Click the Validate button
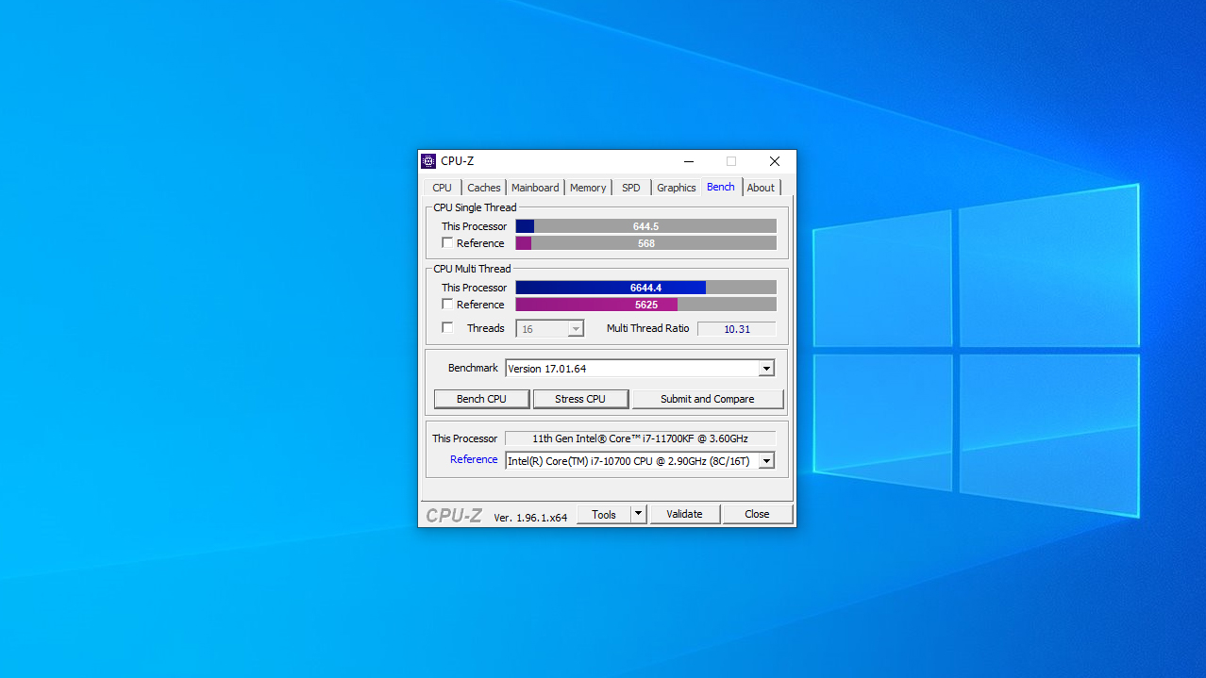 (685, 514)
